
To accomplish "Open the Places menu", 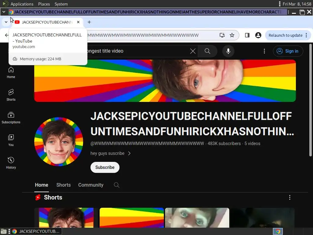I will point(44,4).
